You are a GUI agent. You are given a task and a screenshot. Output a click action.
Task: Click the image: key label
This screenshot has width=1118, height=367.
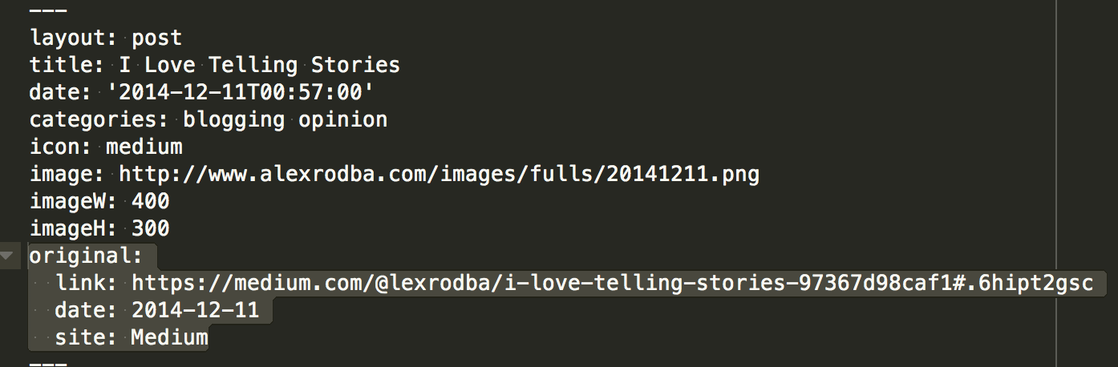pyautogui.click(x=67, y=174)
